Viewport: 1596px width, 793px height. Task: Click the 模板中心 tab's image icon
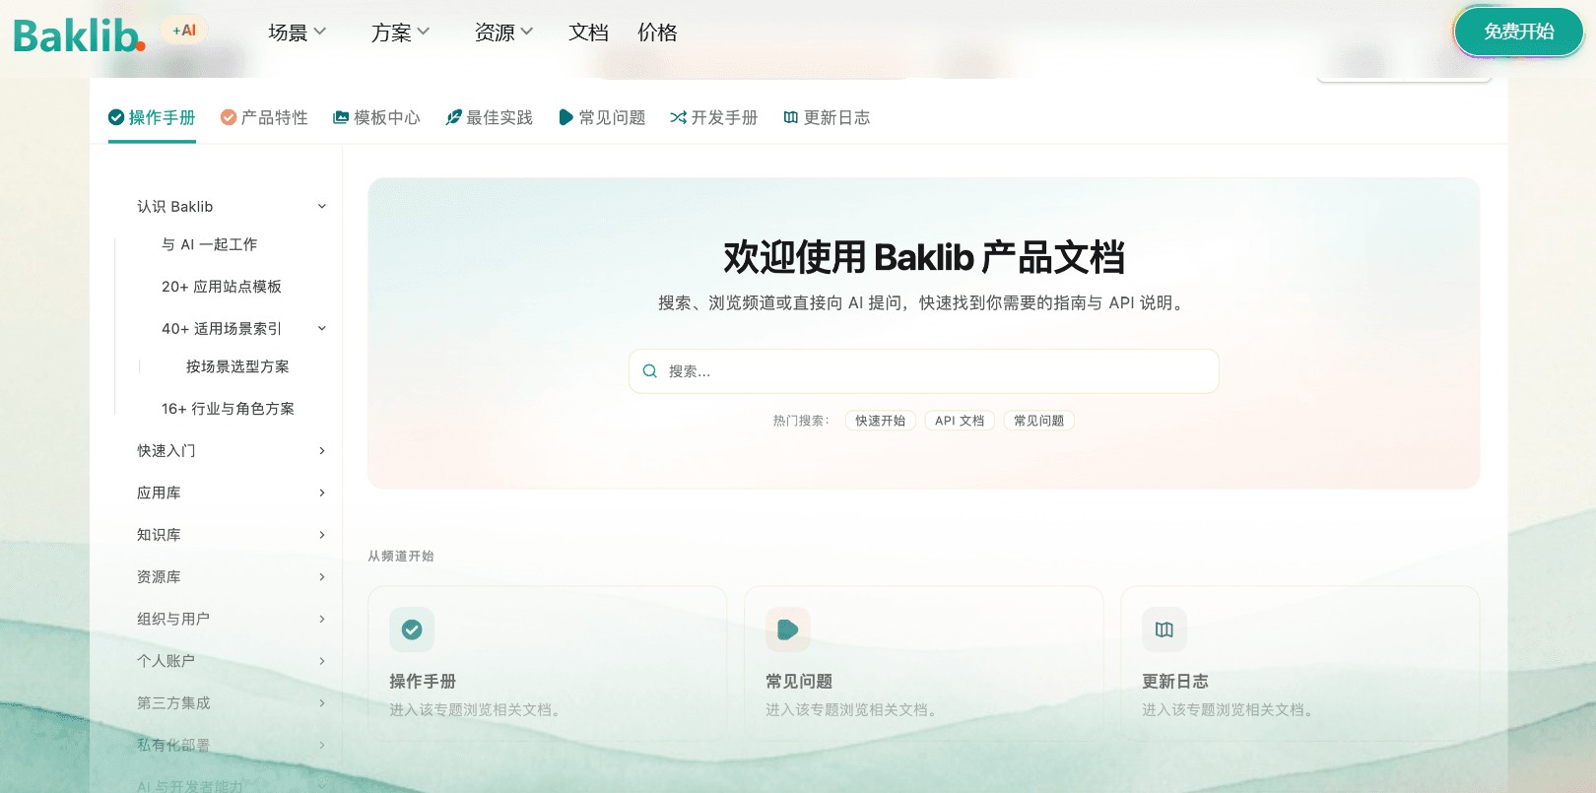pos(341,117)
